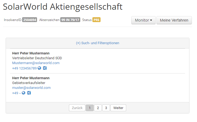The image size is (197, 122).
Task: Select name above Gebietsverkaufsleiter
Action: [x=31, y=78]
